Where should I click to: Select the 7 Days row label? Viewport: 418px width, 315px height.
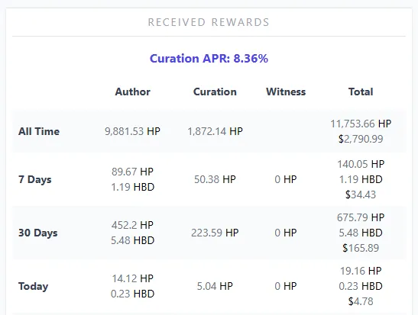[35, 179]
